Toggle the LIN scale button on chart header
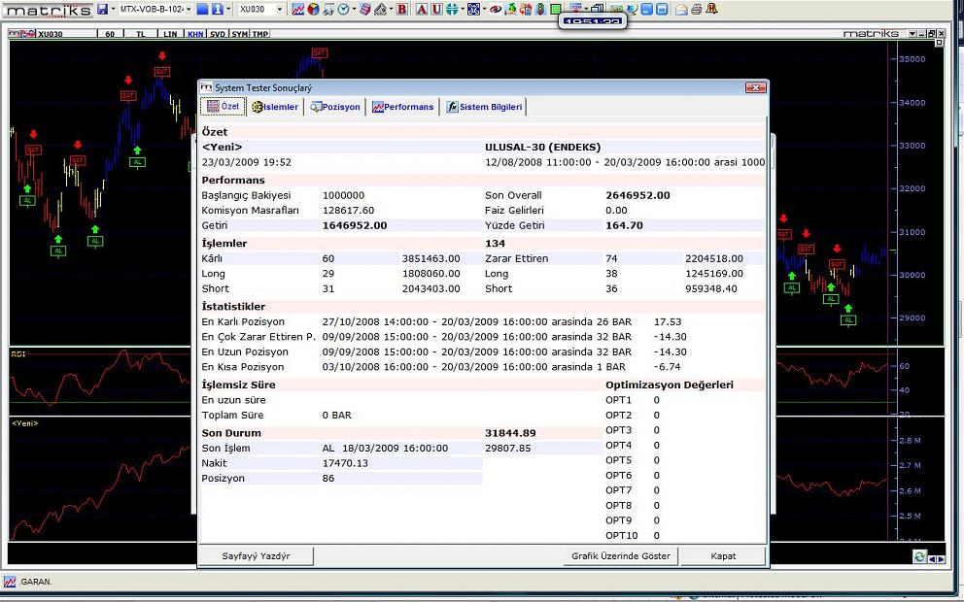This screenshot has width=964, height=602. (170, 33)
